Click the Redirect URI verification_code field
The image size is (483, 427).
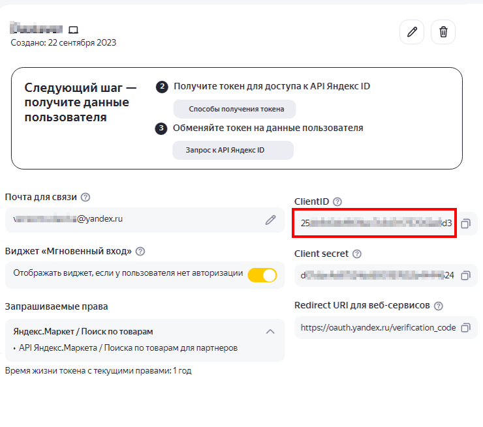[x=377, y=327]
